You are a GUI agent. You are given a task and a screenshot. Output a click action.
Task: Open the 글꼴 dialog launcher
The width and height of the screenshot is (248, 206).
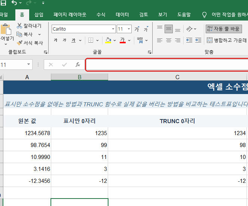click(x=150, y=52)
